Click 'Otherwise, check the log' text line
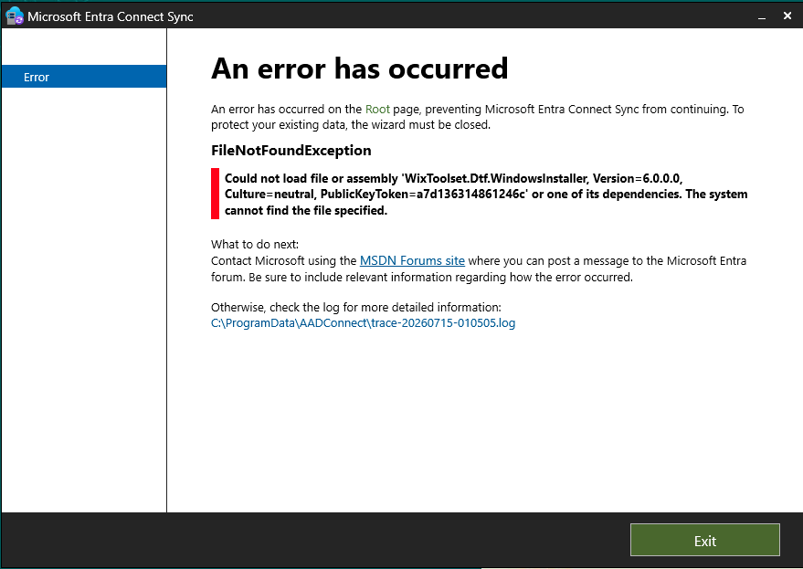The width and height of the screenshot is (803, 569). (x=356, y=307)
